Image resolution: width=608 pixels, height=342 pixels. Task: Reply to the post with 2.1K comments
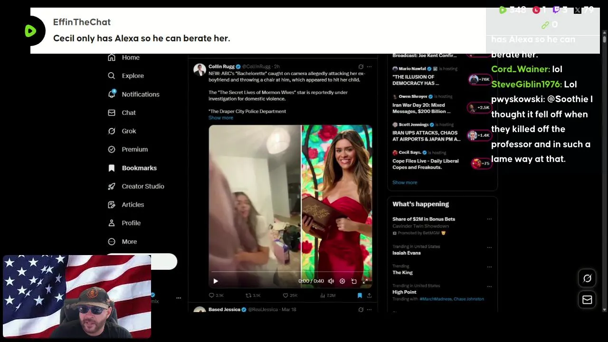[216, 295]
